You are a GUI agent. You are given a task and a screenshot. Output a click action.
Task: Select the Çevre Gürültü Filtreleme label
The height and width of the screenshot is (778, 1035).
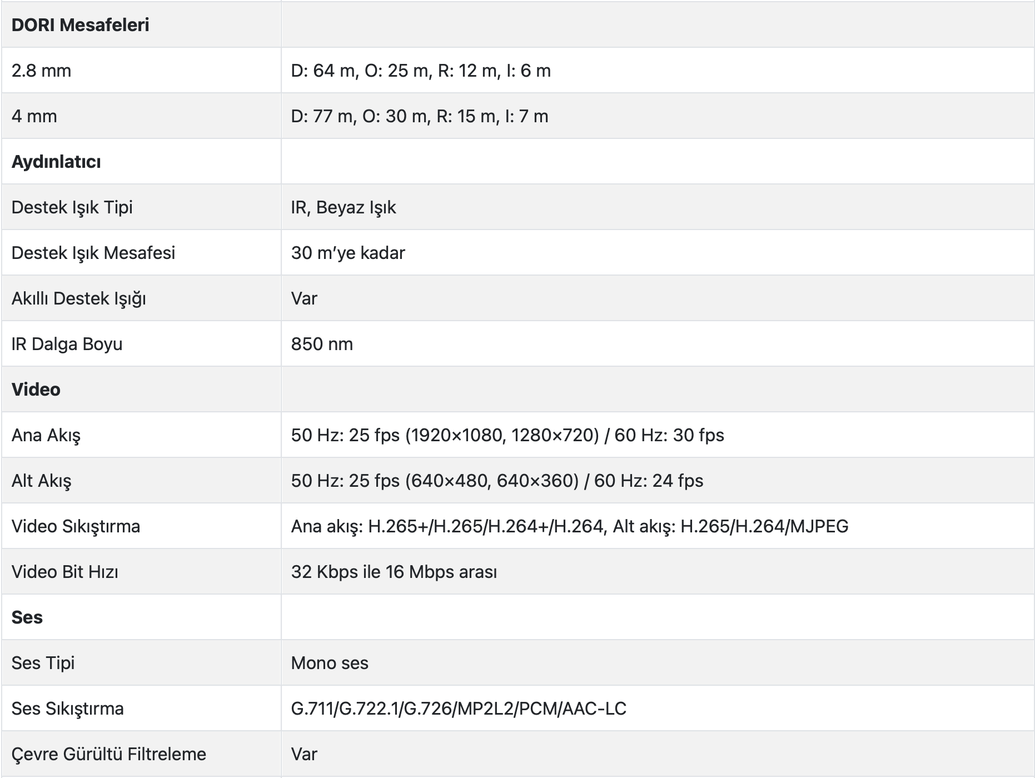tap(109, 754)
